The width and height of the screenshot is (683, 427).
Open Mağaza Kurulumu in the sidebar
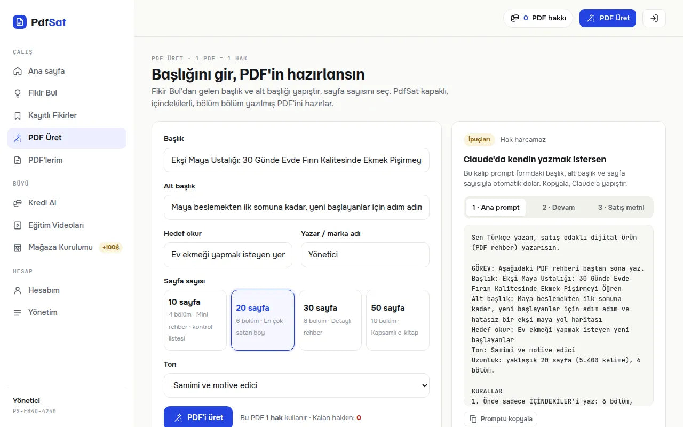point(67,248)
